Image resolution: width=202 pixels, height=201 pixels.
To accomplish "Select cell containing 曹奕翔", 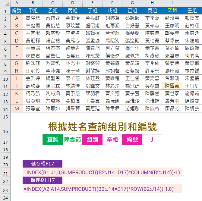I will click(112, 93).
